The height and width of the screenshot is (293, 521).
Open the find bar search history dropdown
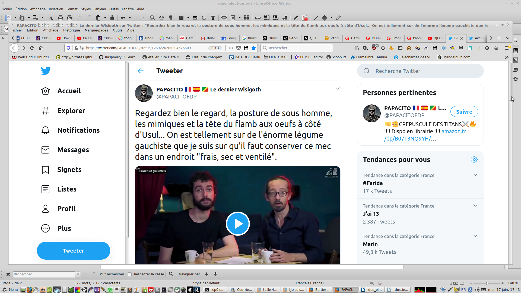tap(78, 274)
